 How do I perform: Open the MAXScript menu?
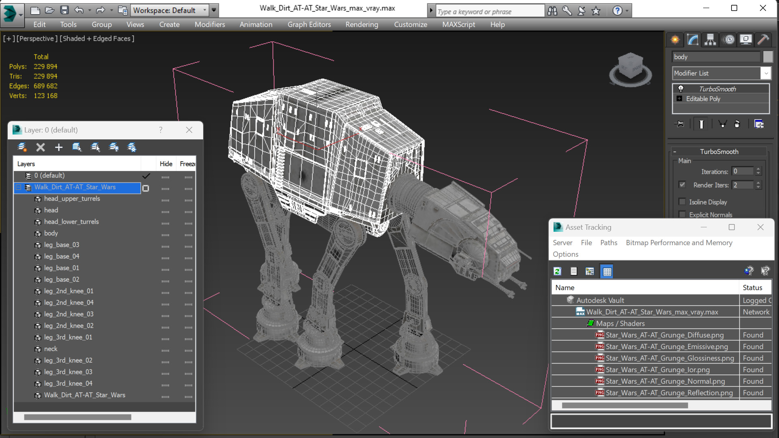[x=459, y=24]
